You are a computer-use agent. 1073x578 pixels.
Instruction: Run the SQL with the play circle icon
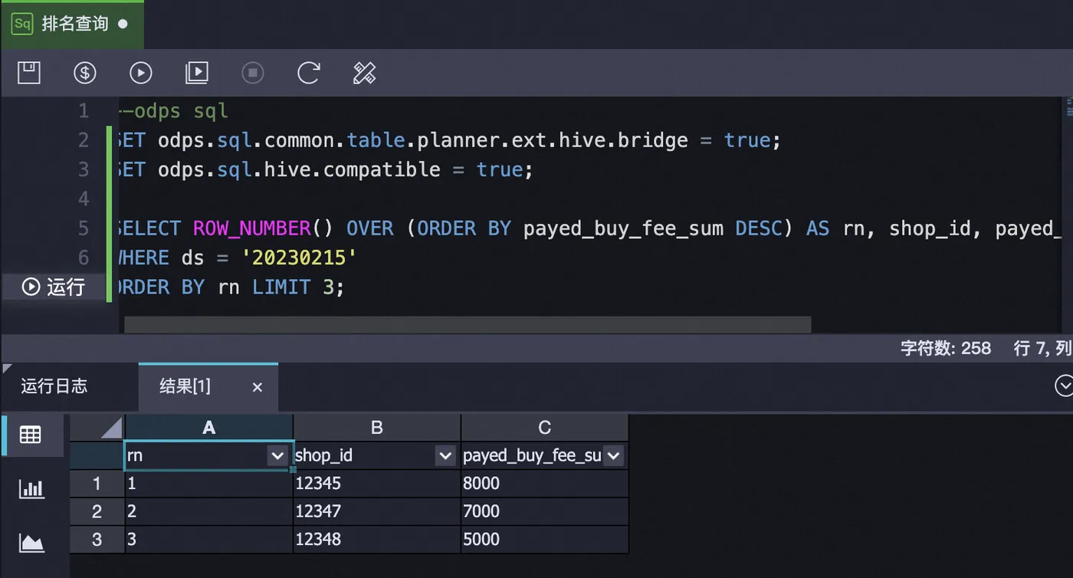[141, 73]
